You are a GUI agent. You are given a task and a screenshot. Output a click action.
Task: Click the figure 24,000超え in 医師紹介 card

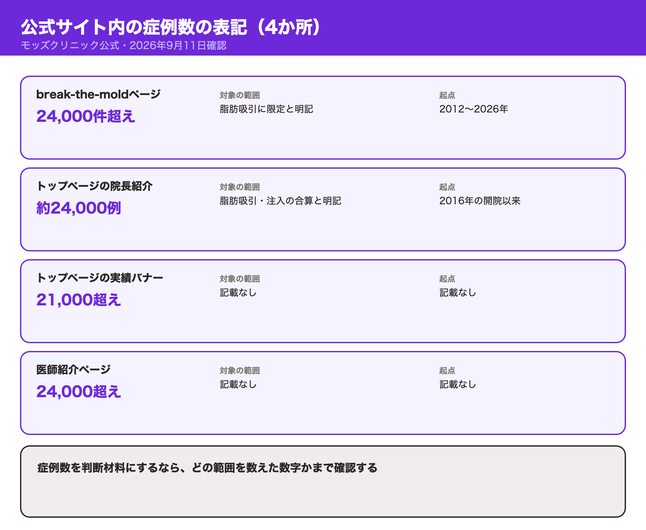point(78,391)
